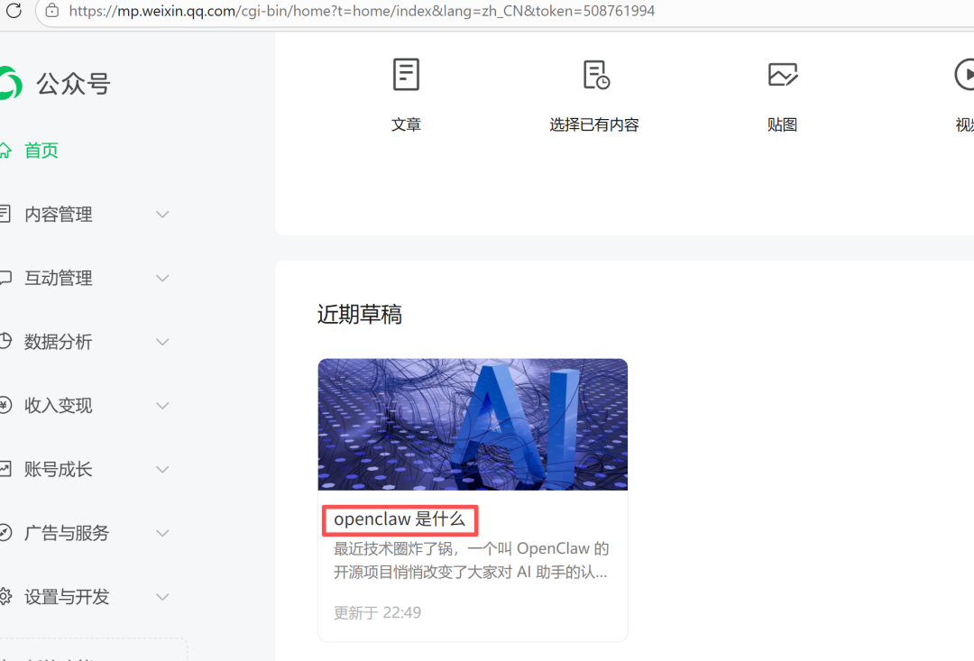This screenshot has height=661, width=974.
Task: Click the 文章 document icon
Action: pyautogui.click(x=406, y=75)
